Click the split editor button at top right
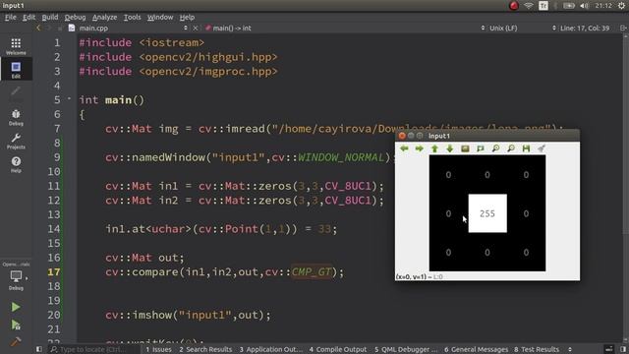The height and width of the screenshot is (354, 629). point(623,29)
